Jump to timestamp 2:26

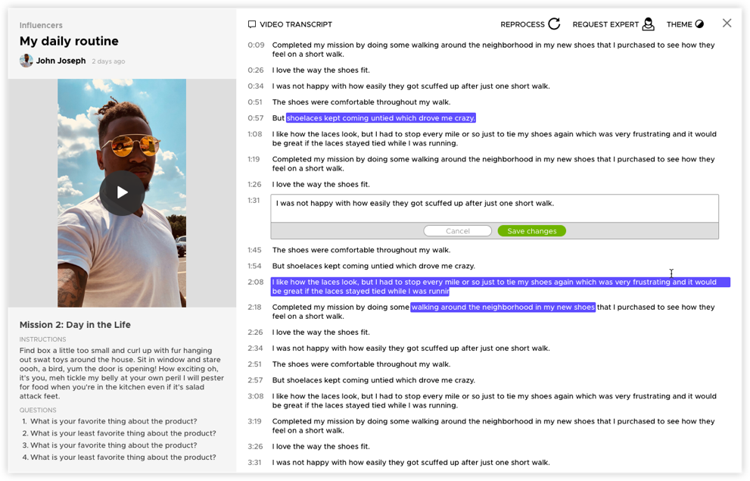tap(255, 332)
